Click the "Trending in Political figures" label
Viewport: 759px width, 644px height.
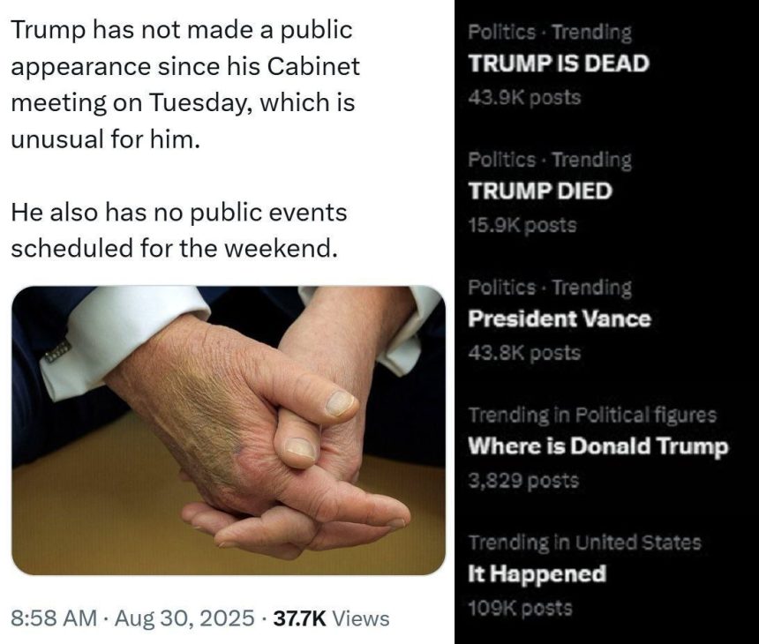click(591, 415)
